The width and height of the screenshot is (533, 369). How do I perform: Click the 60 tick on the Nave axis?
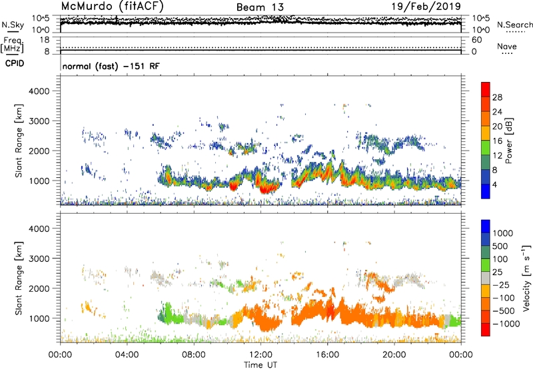pyautogui.click(x=476, y=40)
